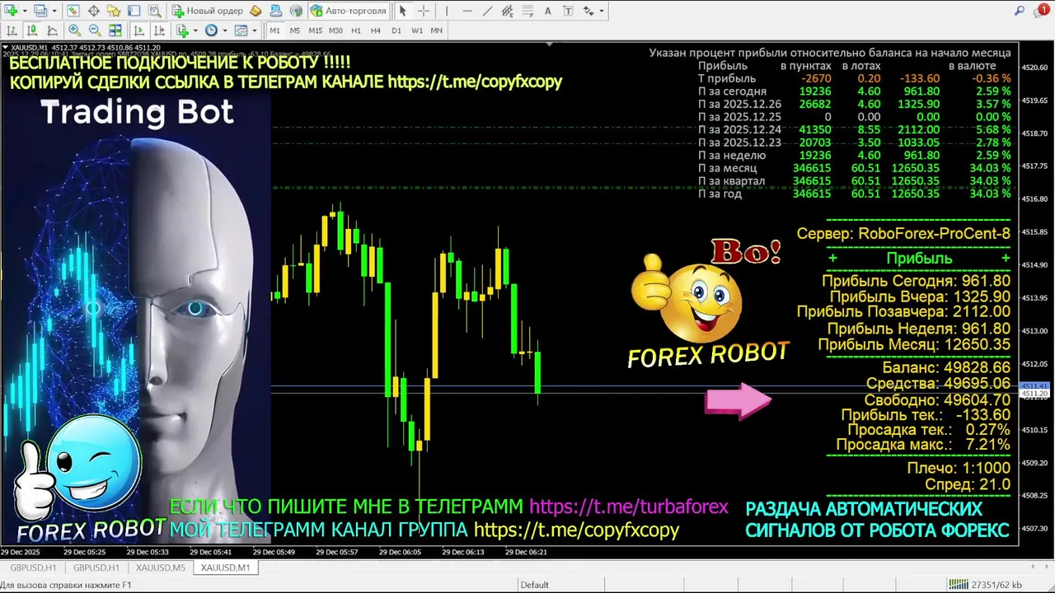Switch to the M5 timeframe
Screen dimensions: 1055x593
point(295,30)
